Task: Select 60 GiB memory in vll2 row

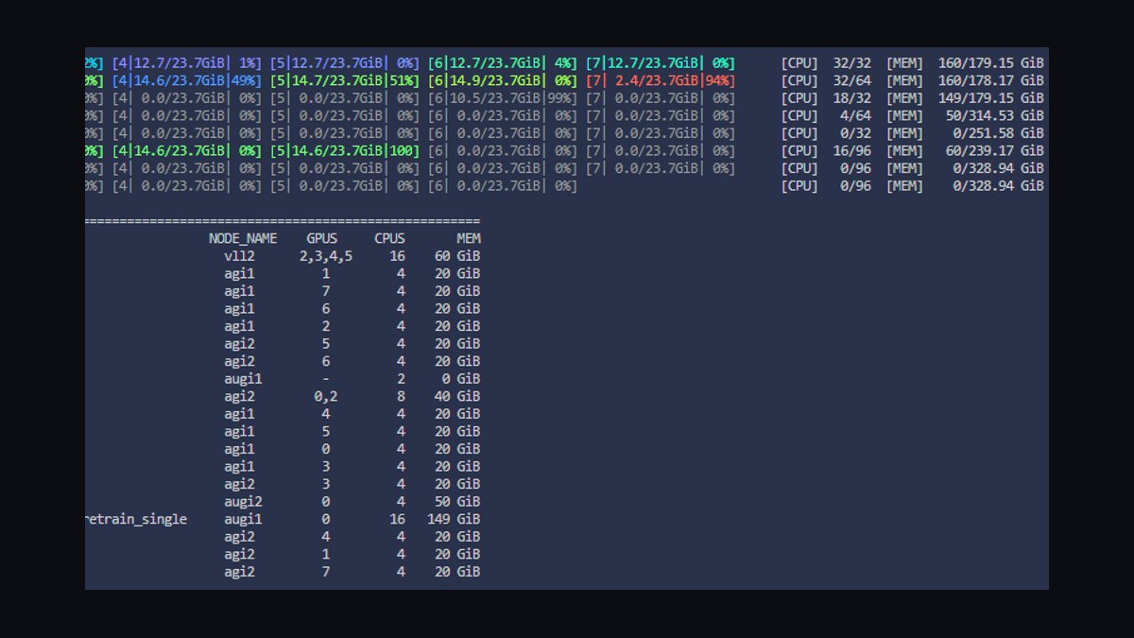Action: click(x=457, y=256)
